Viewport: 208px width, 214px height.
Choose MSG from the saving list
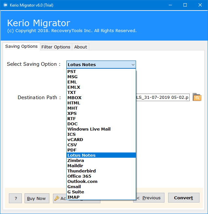[101, 77]
